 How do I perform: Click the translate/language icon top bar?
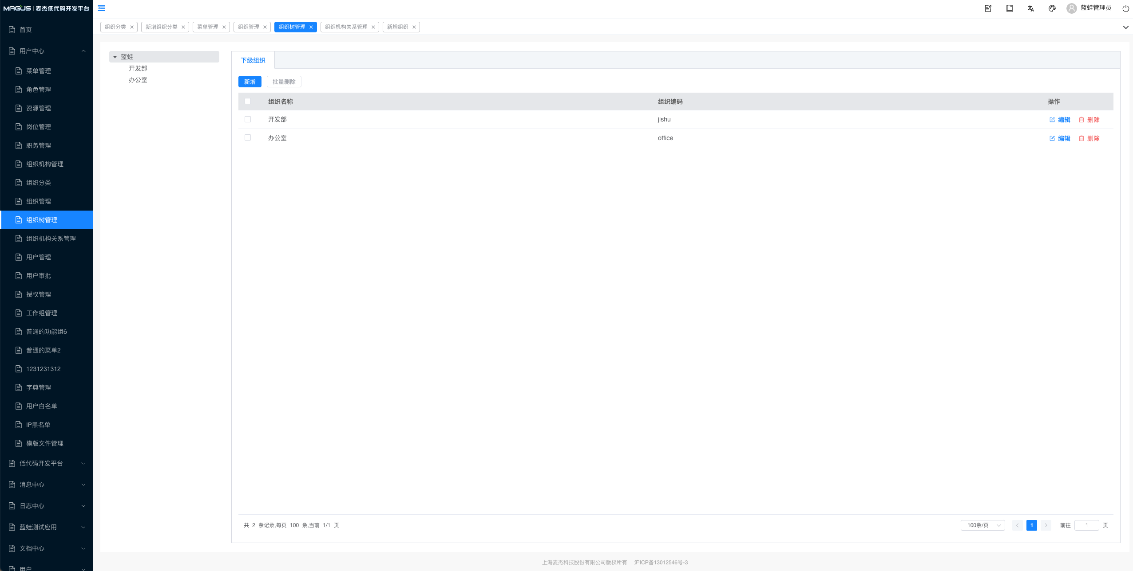coord(1030,8)
